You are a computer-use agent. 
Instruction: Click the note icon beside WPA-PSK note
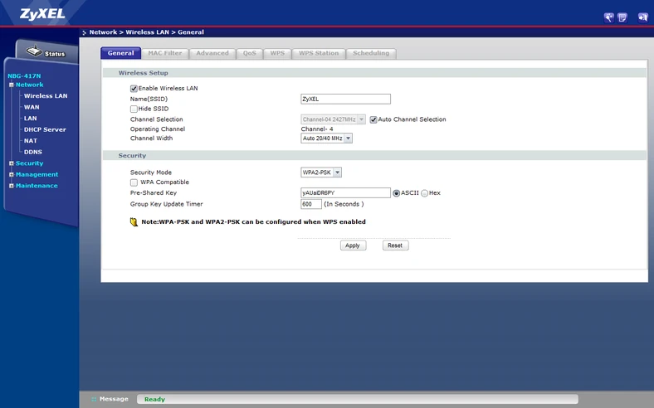pyautogui.click(x=134, y=221)
